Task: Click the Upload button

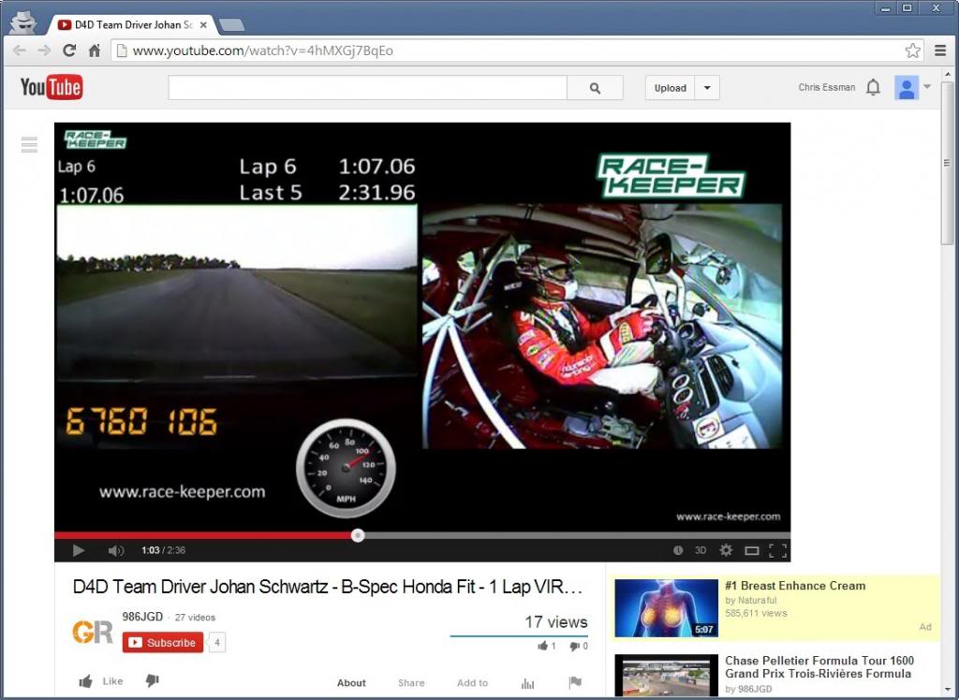Action: click(671, 88)
